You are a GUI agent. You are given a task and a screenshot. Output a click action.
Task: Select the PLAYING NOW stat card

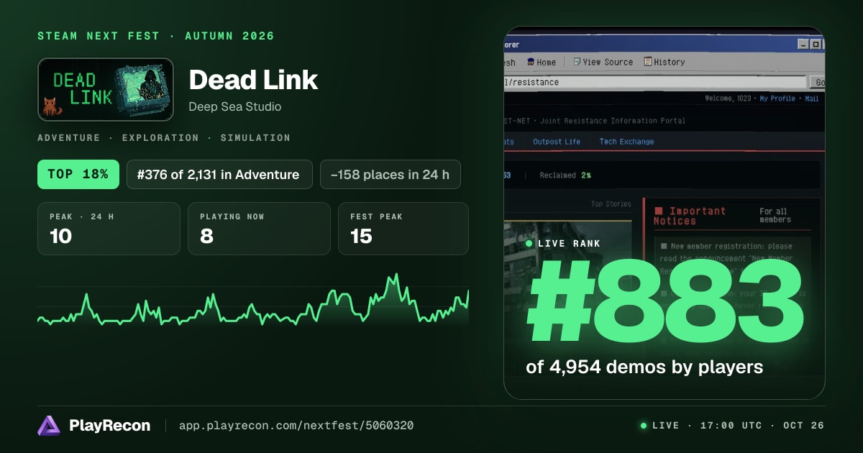coord(259,229)
